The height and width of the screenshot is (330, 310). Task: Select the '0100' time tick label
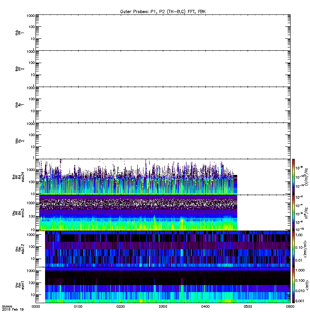point(78,306)
